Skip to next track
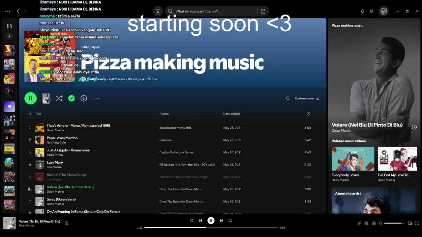The height and width of the screenshot is (237, 422). pyautogui.click(x=222, y=221)
